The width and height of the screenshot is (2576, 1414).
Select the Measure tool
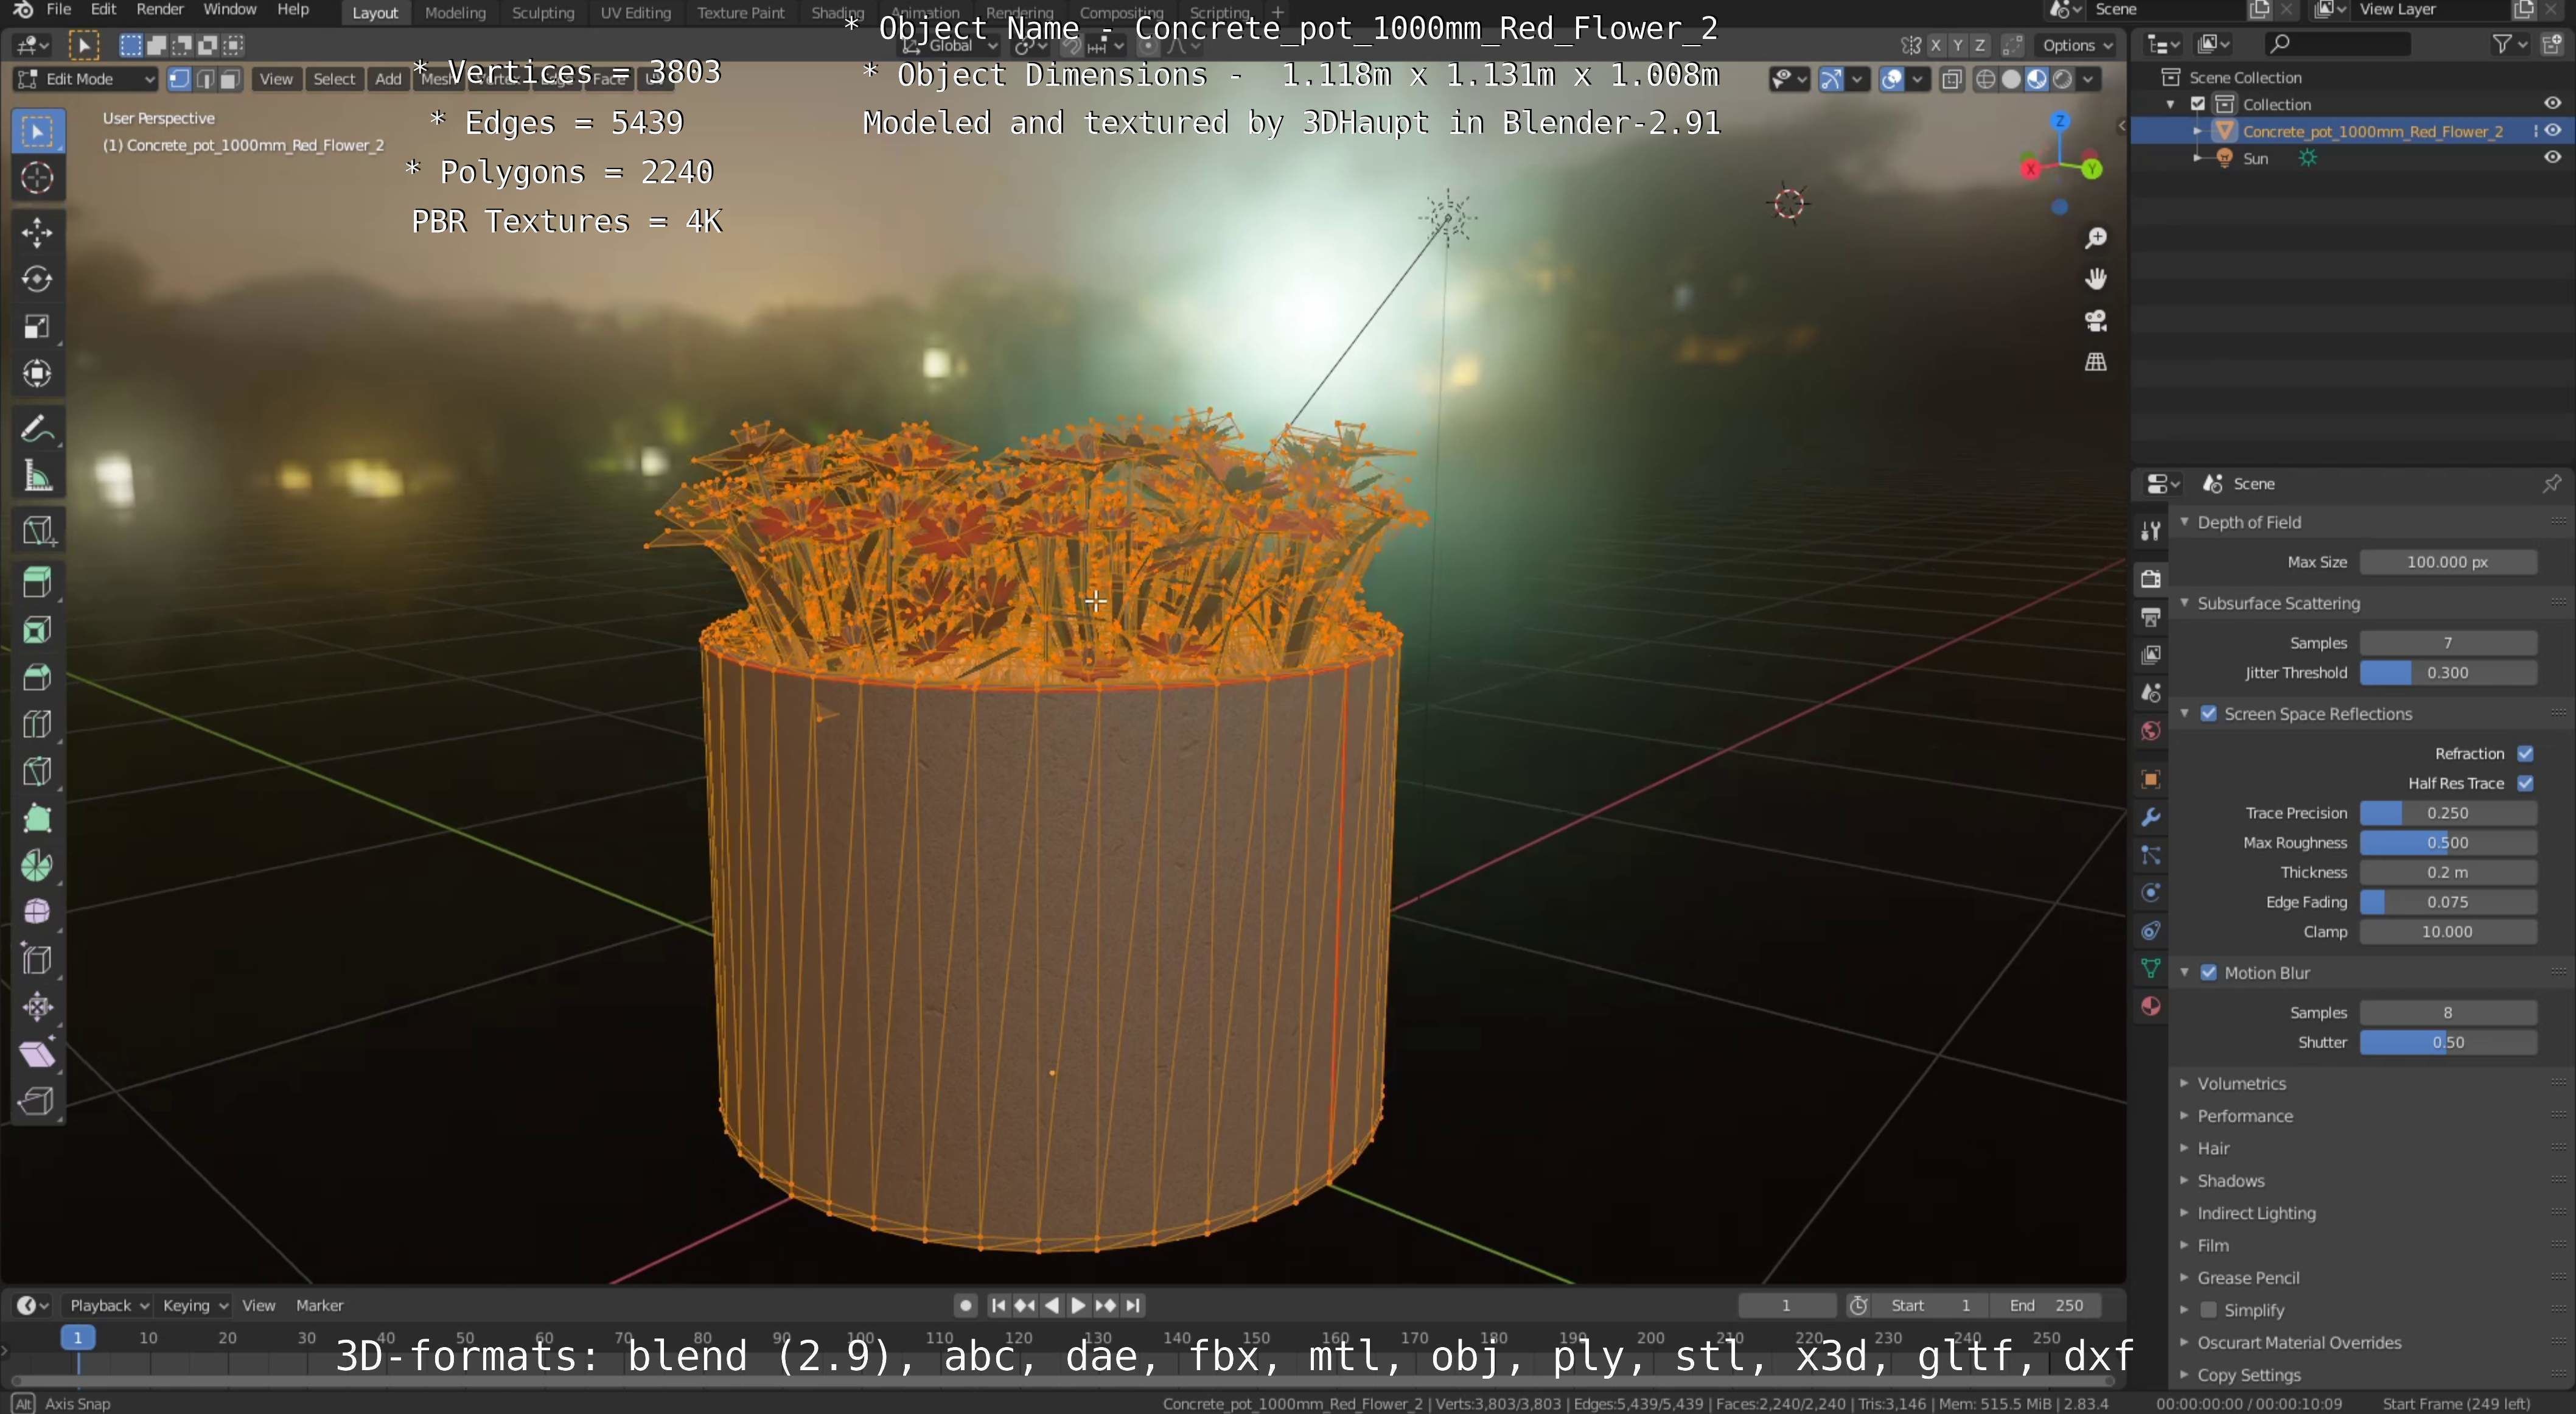click(x=37, y=477)
